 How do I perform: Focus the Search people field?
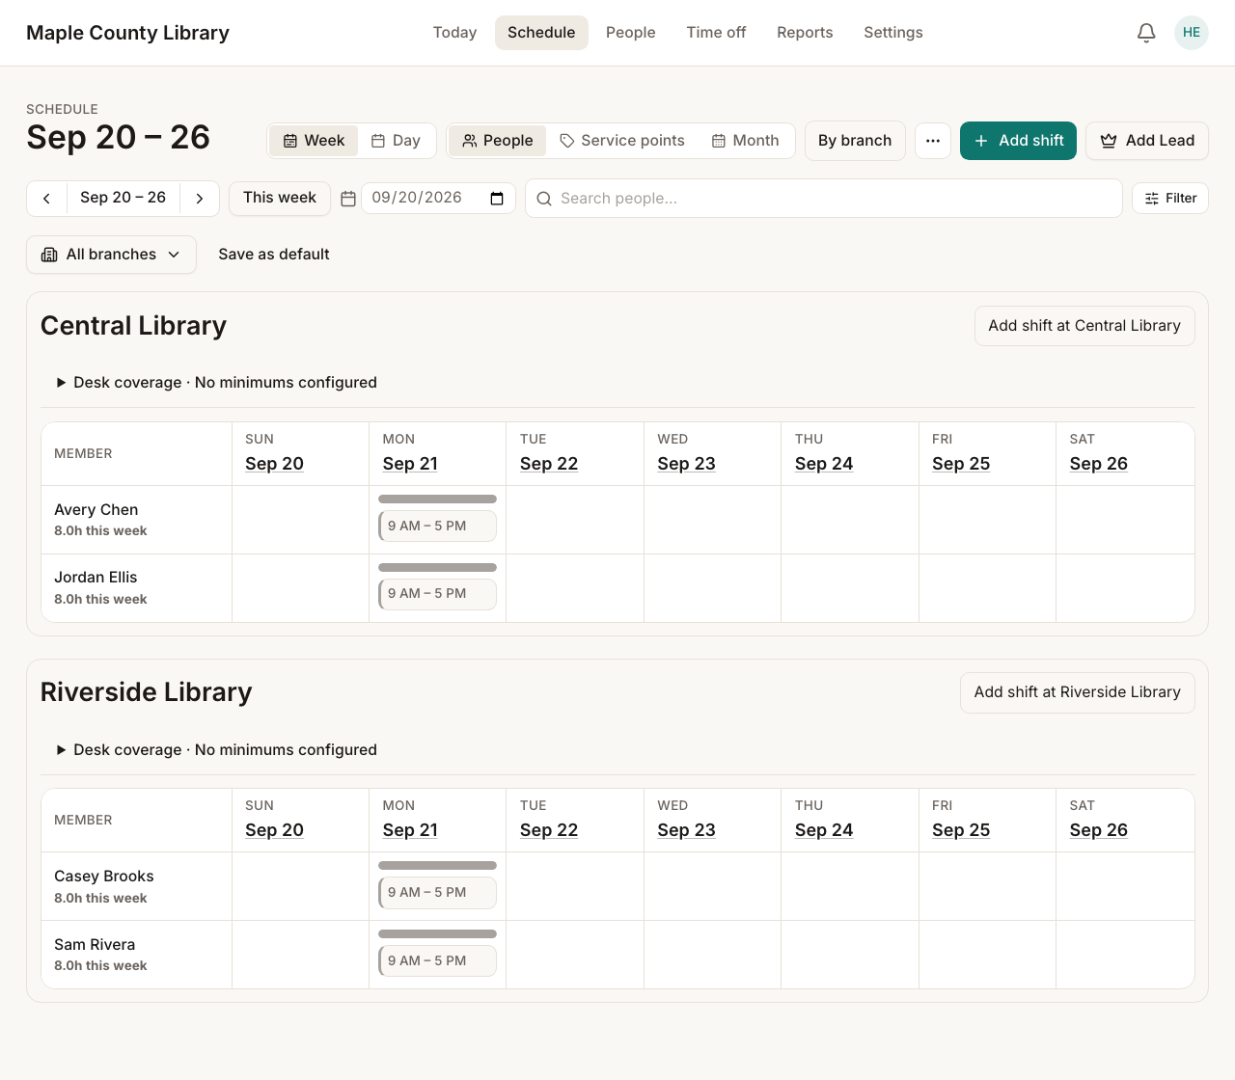824,199
